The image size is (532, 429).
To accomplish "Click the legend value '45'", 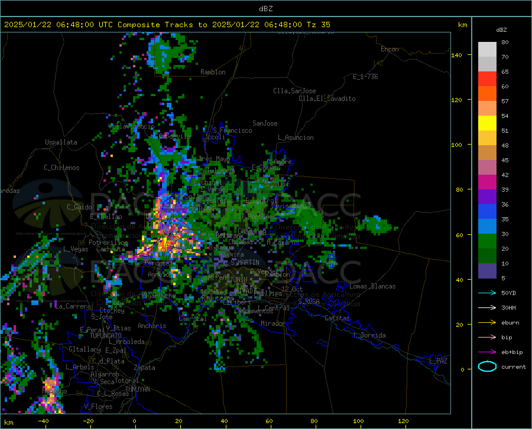I will click(x=505, y=160).
